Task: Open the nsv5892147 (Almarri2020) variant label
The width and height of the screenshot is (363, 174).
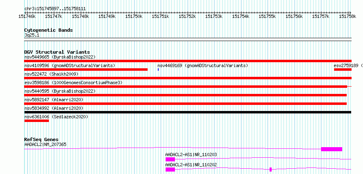Action: pos(54,100)
